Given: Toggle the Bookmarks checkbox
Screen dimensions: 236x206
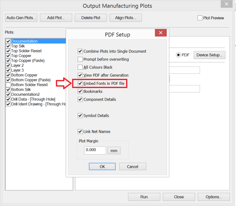Looking at the screenshot, I should [80, 91].
